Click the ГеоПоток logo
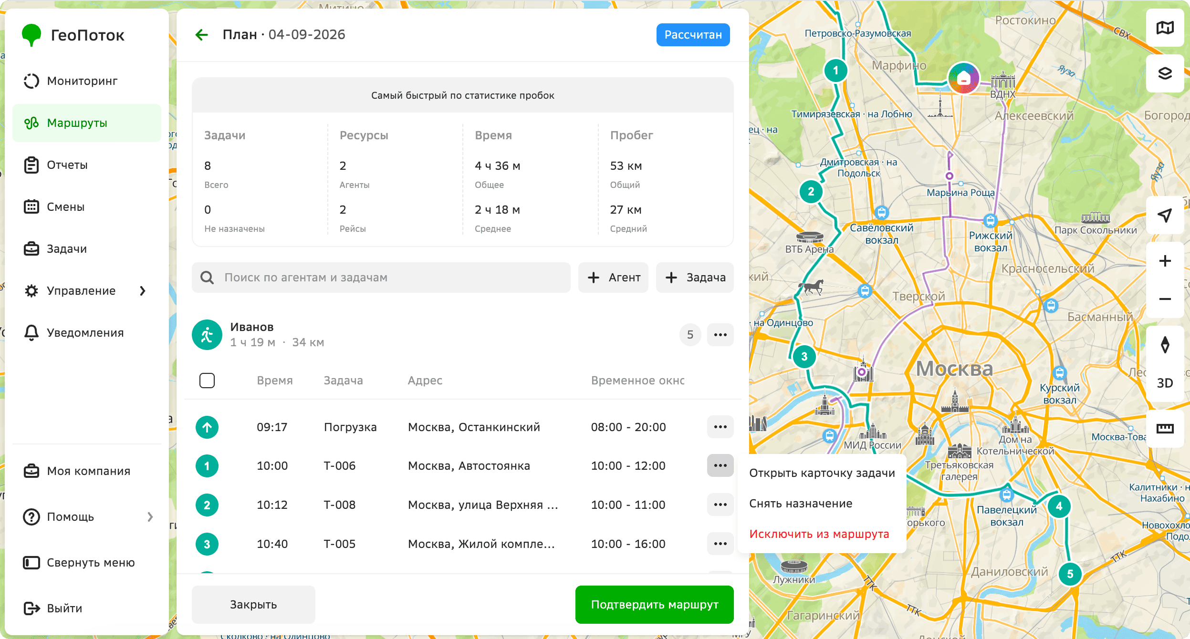The width and height of the screenshot is (1190, 639). 73,35
